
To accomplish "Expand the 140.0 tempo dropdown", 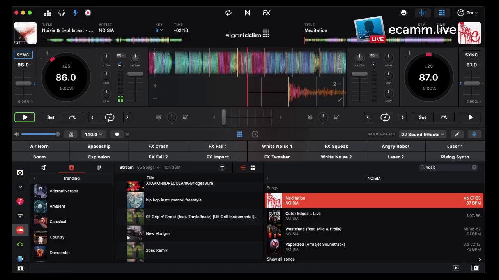I will 94,134.
